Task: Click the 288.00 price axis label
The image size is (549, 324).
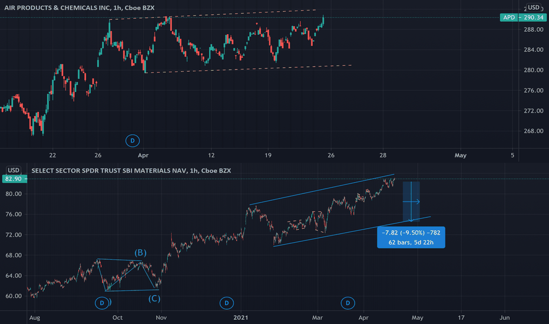Action: point(533,29)
